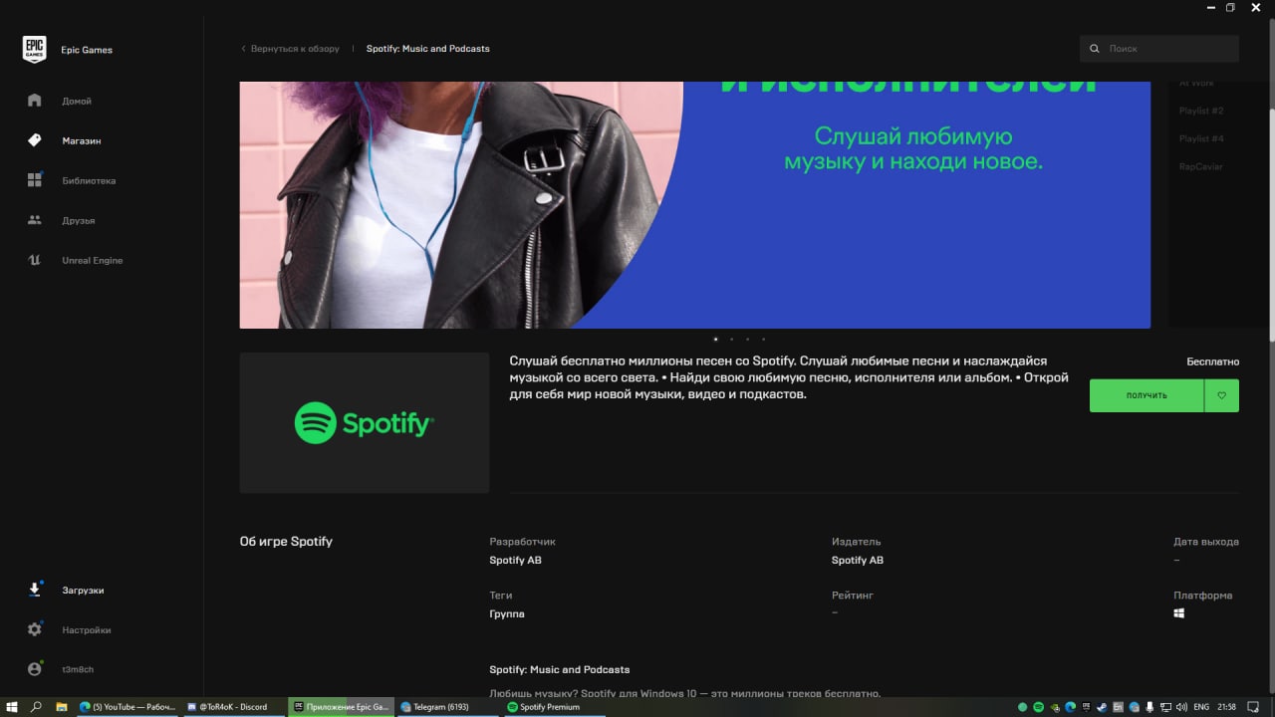Click into the Поиск search field

tap(1159, 48)
